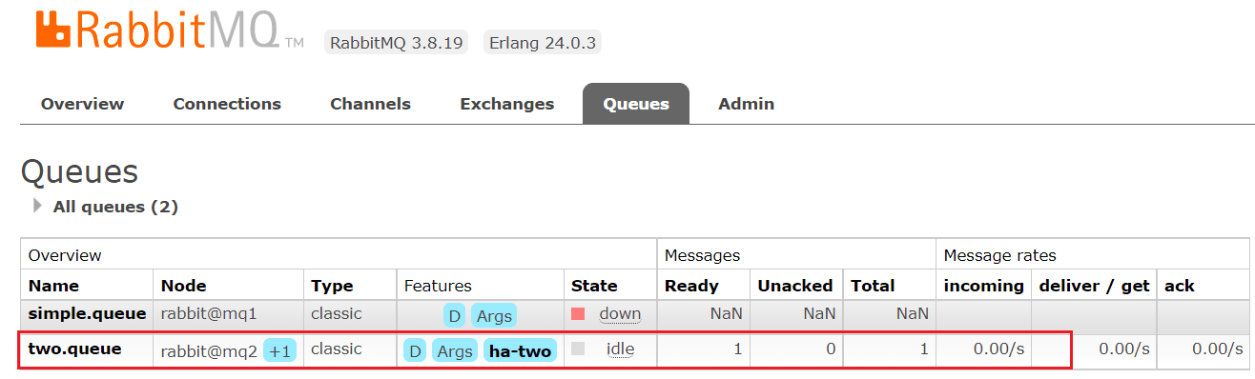This screenshot has width=1255, height=379.
Task: Select the Admin tab
Action: click(746, 104)
